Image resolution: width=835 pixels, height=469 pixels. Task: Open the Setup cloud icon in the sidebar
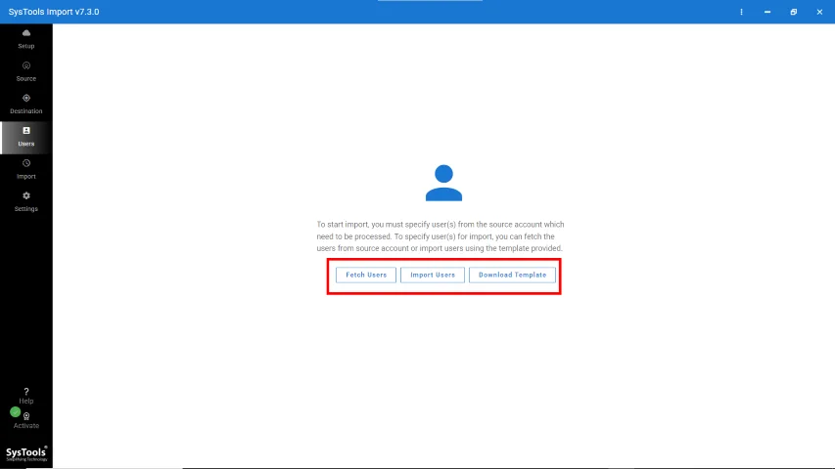tap(26, 33)
